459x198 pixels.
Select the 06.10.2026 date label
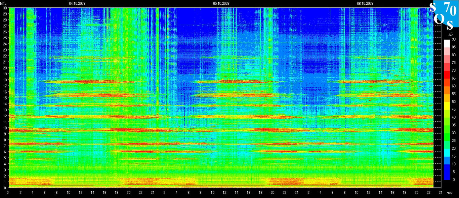(x=365, y=3)
